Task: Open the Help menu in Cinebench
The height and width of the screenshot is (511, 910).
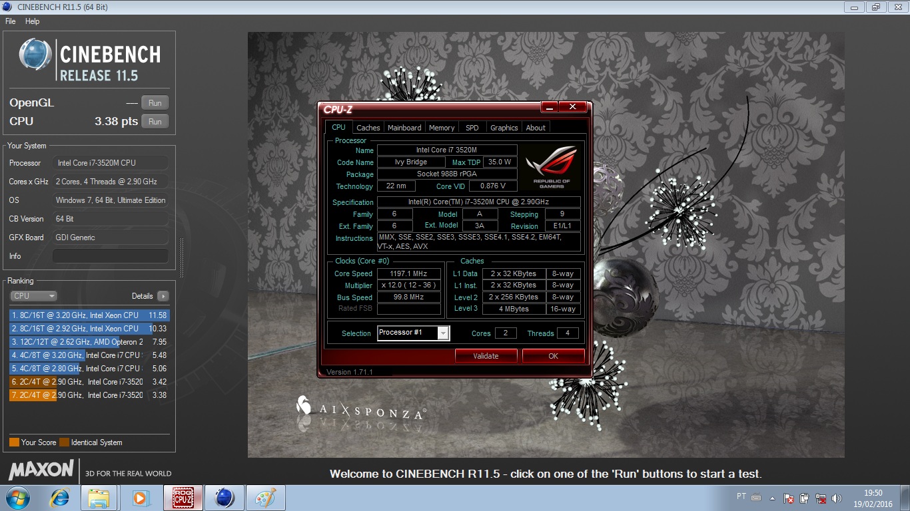Action: (x=32, y=21)
